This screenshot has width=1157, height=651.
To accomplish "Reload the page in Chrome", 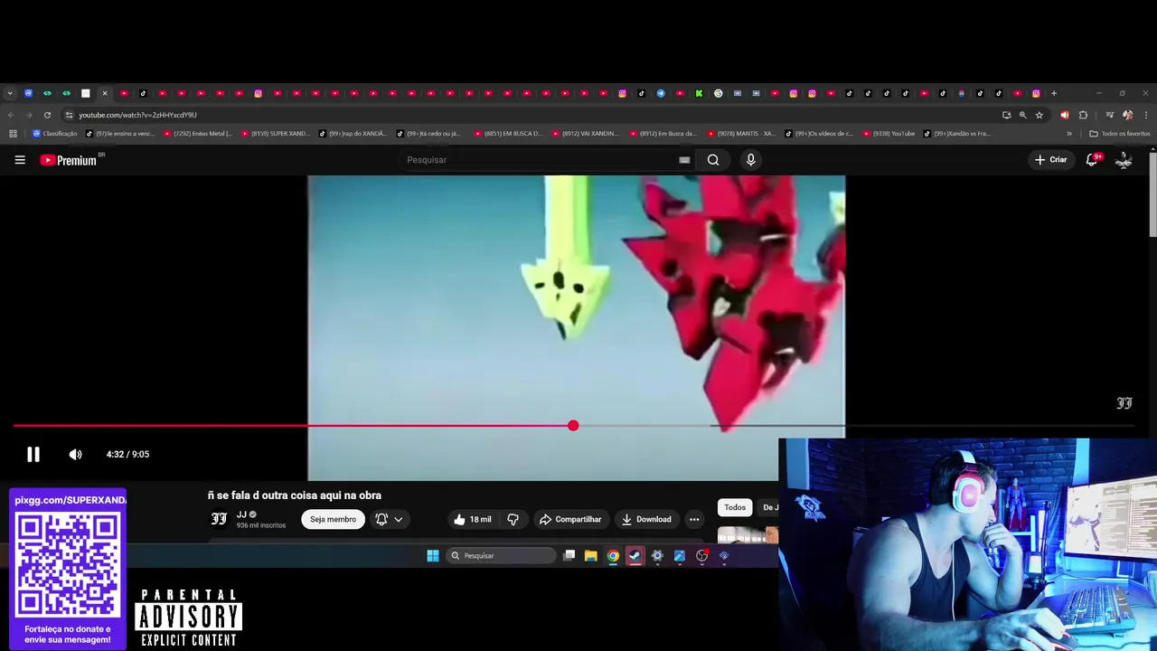I will click(x=47, y=115).
